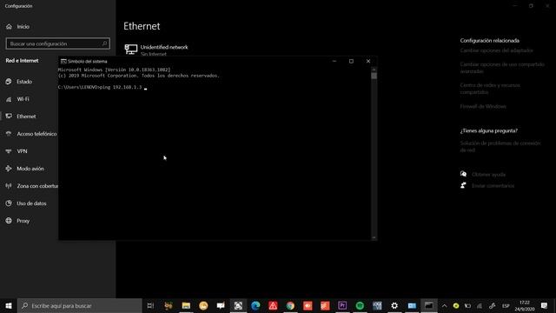Click the VPN icon in sidebar
Screen dimensions: 556x313
tap(9, 151)
